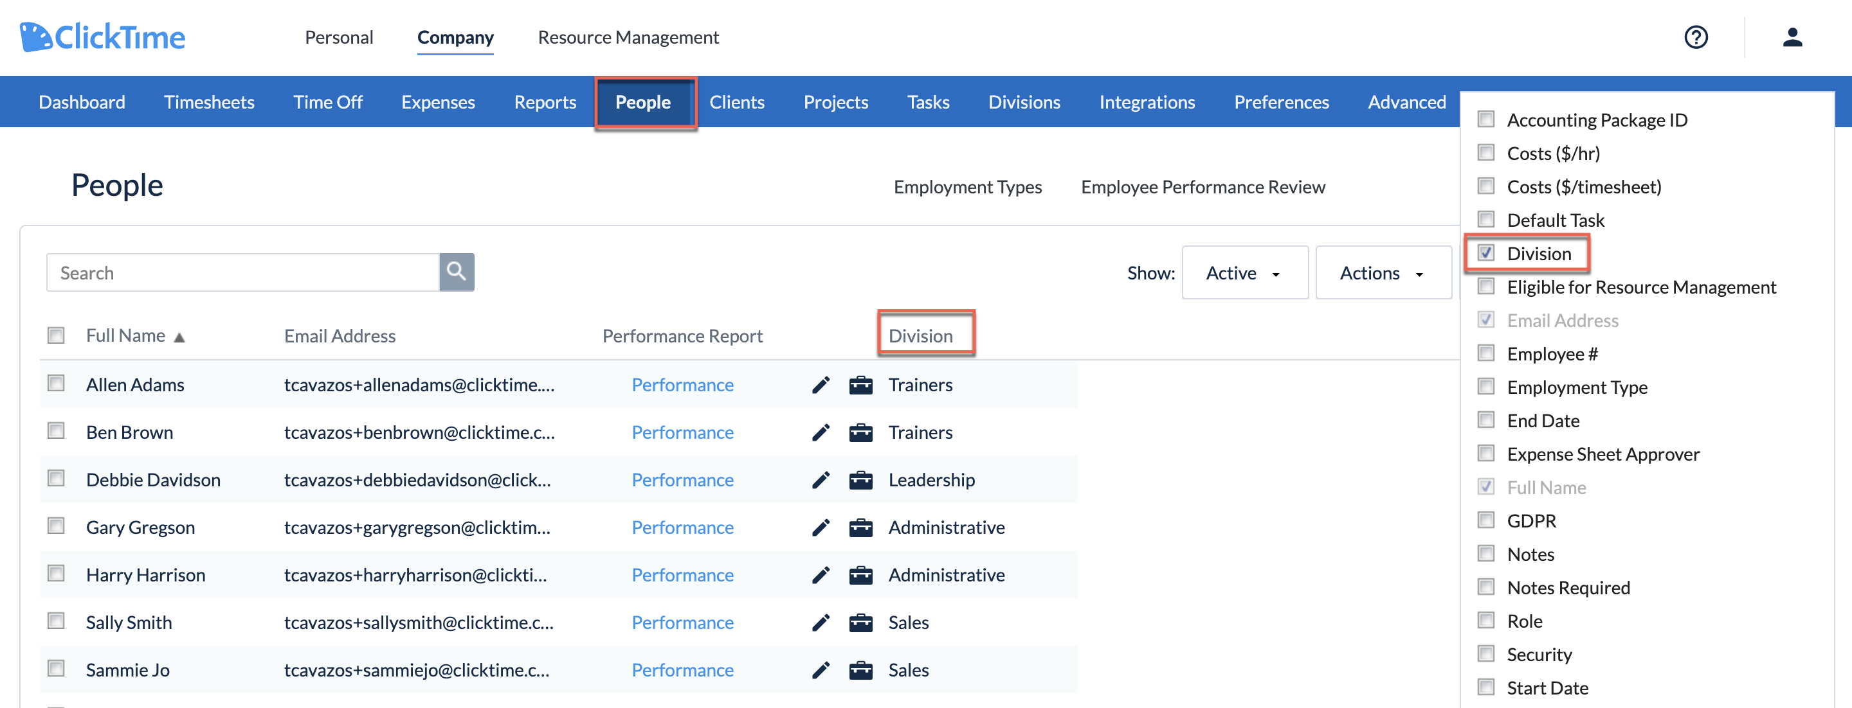Enable the Start Date column checkbox
The height and width of the screenshot is (708, 1852).
tap(1486, 687)
